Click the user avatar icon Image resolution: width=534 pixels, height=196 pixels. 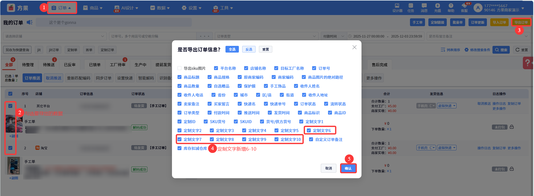[x=478, y=8]
